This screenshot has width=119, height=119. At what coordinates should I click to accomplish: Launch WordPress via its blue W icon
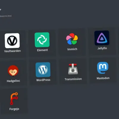[x=43, y=70]
